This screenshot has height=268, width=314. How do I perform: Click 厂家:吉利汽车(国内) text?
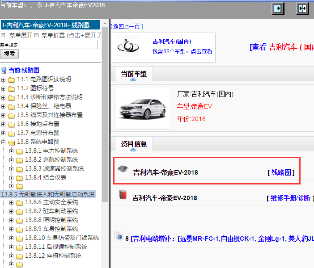pos(205,94)
